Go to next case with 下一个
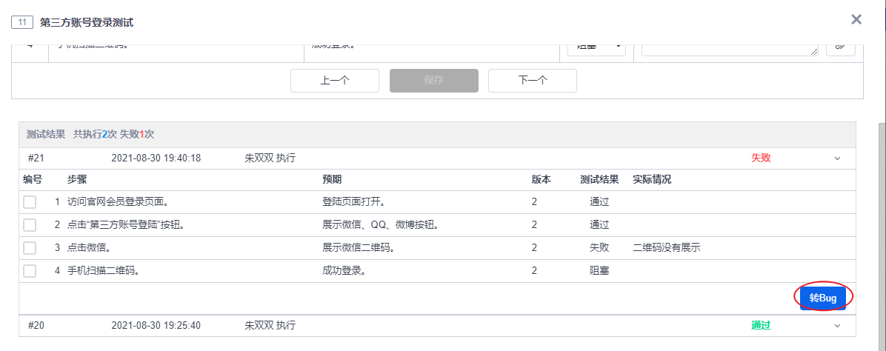The image size is (886, 351). coord(532,81)
